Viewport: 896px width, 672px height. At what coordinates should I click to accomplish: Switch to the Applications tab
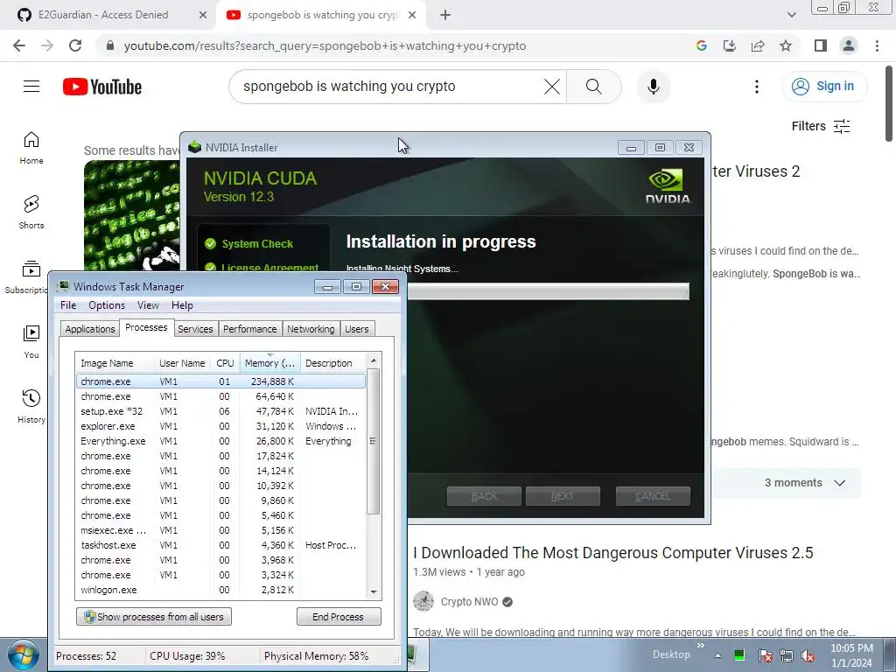[x=90, y=329]
